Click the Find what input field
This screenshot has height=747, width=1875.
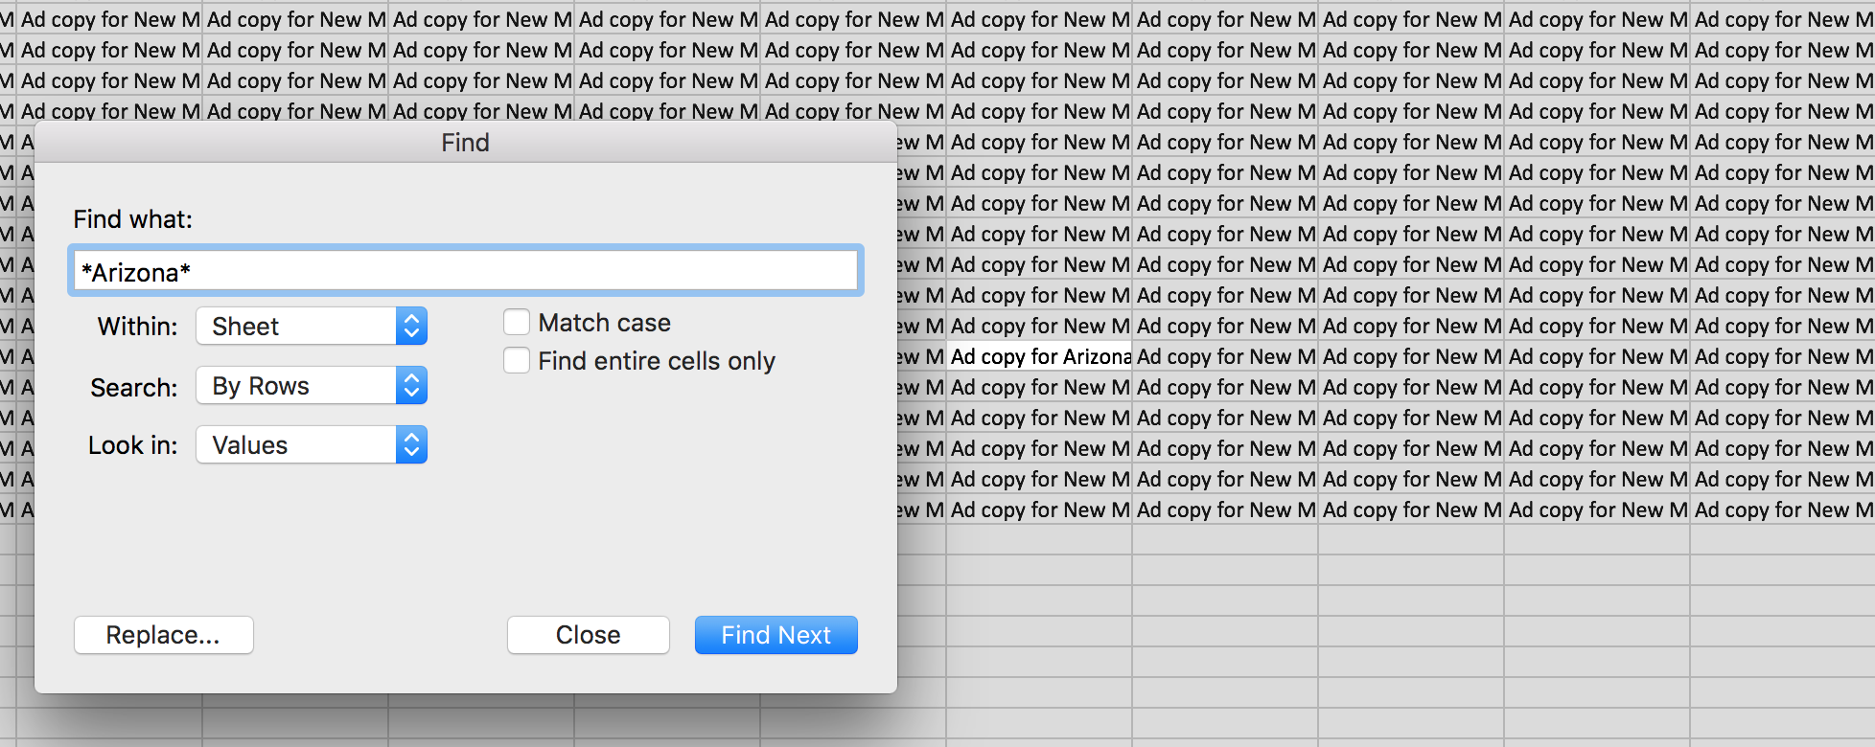click(x=466, y=271)
